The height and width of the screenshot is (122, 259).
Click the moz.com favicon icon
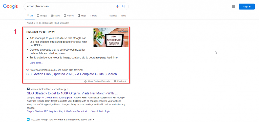click(28, 119)
